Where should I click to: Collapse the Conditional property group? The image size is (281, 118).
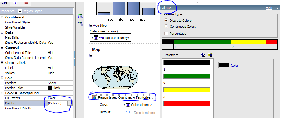(x=2, y=17)
